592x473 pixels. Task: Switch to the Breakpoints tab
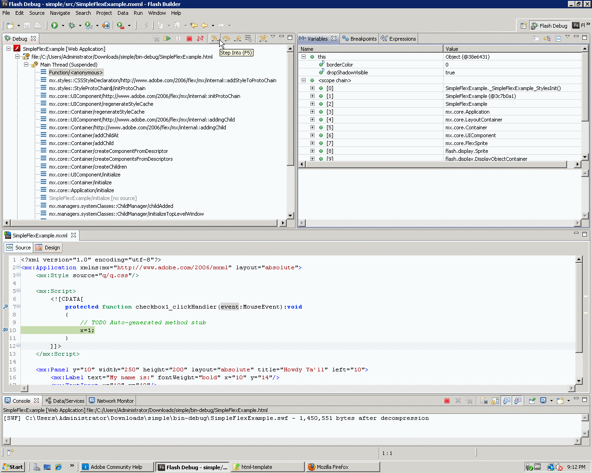pyautogui.click(x=359, y=39)
